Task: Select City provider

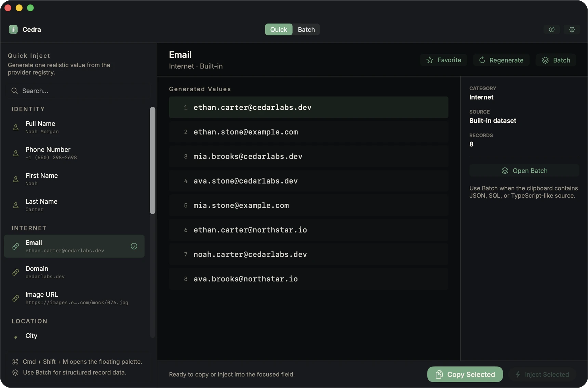Action: coord(74,336)
